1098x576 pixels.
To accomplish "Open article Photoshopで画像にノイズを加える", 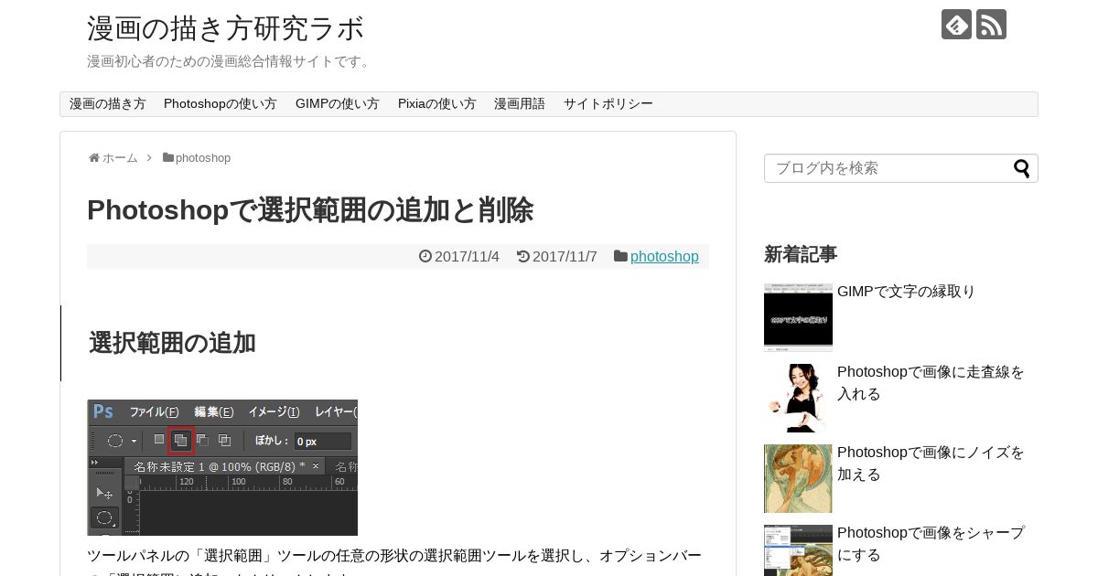I will [x=931, y=464].
